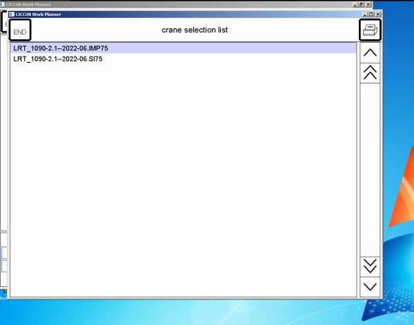Print the crane selection list
The image size is (414, 325).
[370, 30]
